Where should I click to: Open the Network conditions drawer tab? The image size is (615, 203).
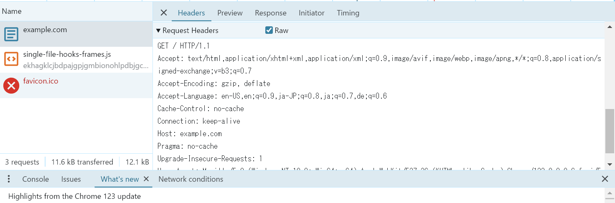pos(191,179)
